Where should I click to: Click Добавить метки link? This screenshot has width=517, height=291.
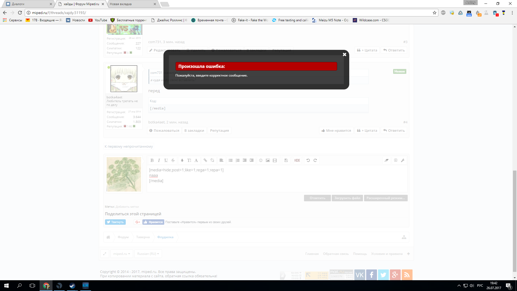click(127, 207)
